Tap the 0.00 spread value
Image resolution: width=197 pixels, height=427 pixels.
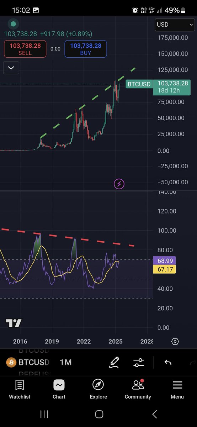[55, 49]
